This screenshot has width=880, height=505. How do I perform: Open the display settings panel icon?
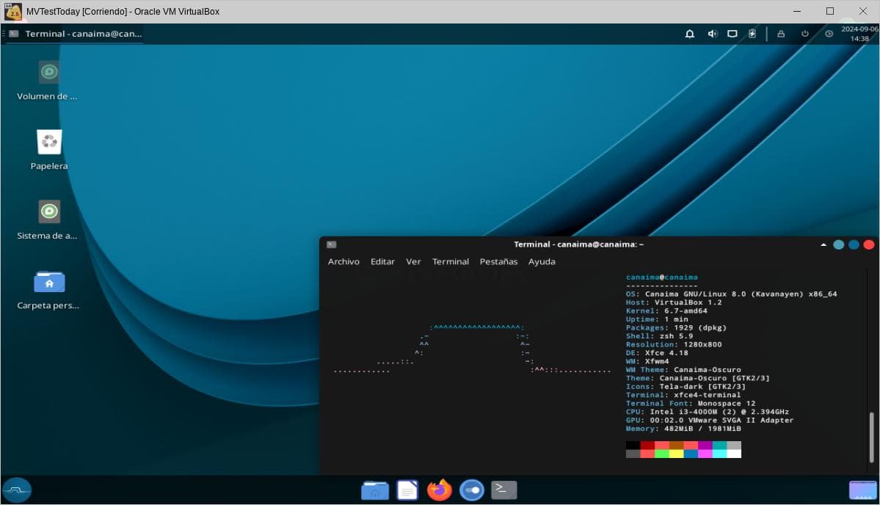(x=732, y=34)
